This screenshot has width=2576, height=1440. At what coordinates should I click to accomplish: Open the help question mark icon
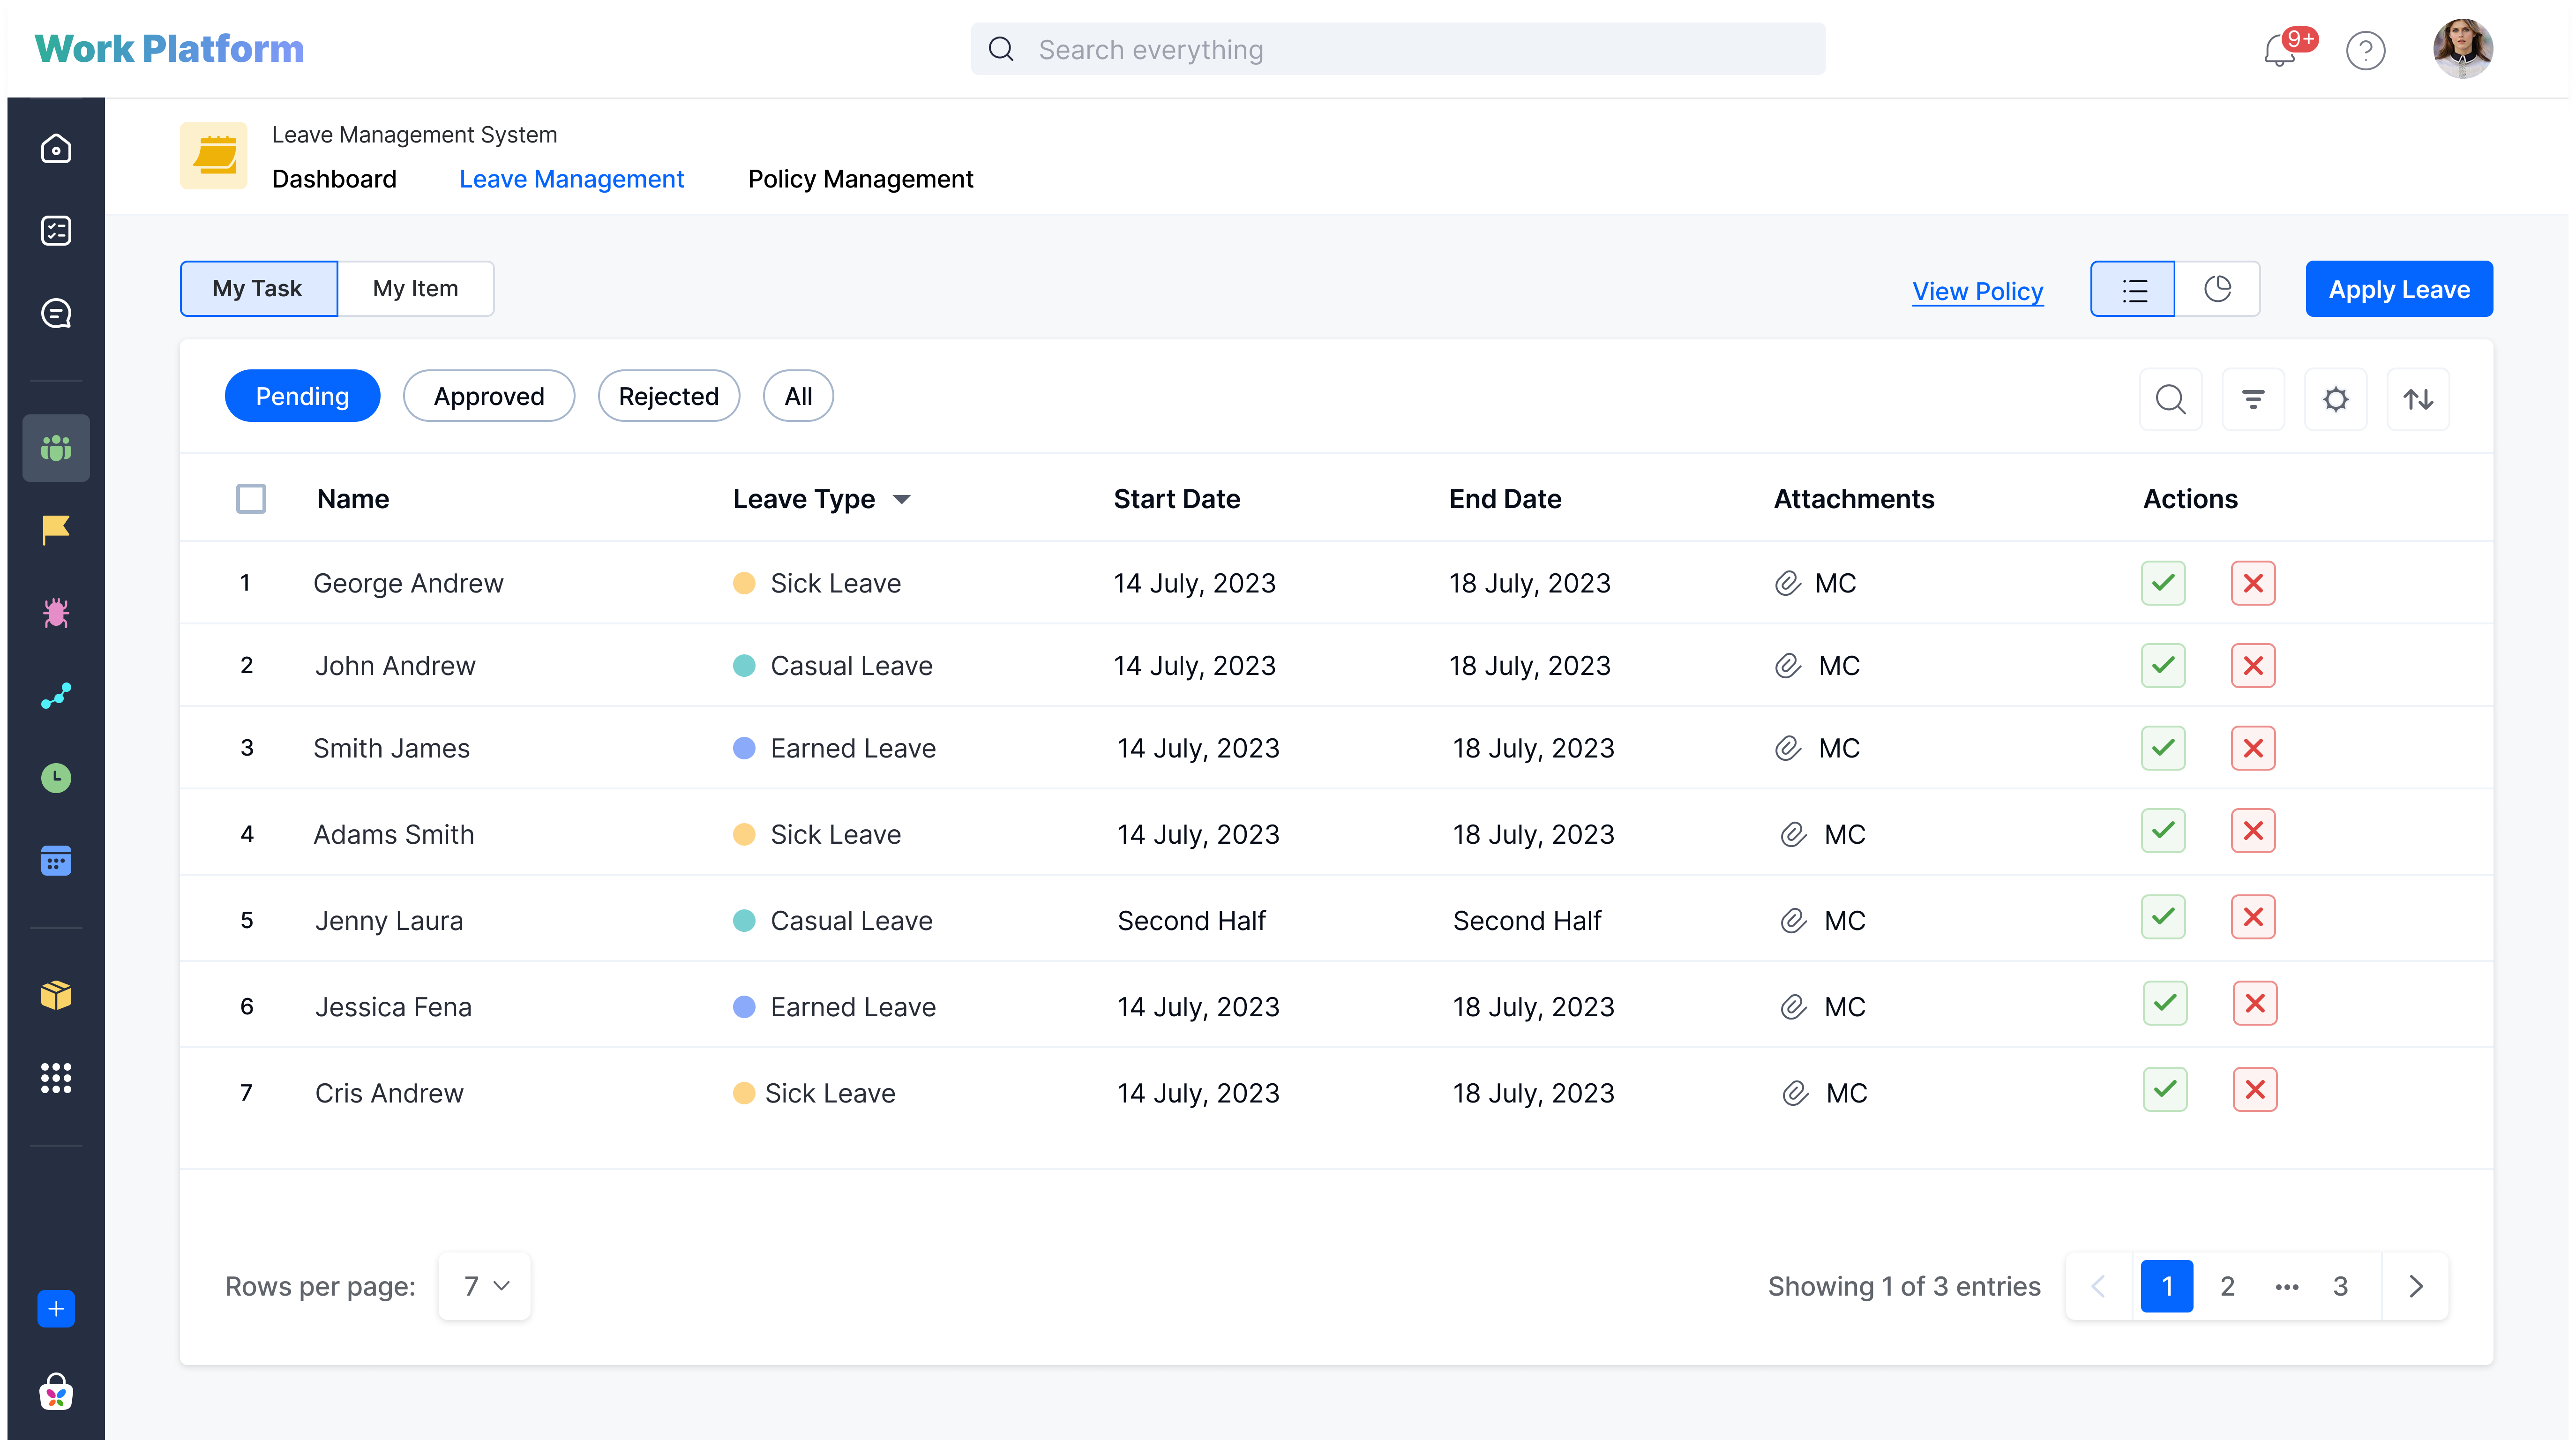2365,50
